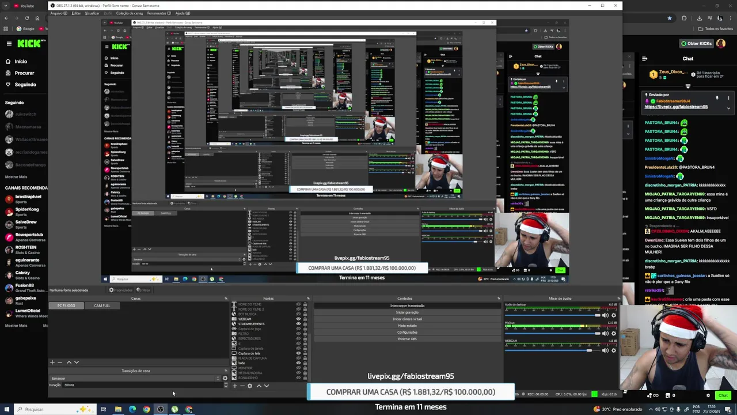Click the brasilraphael channel avatar
The width and height of the screenshot is (737, 415).
coord(9,199)
